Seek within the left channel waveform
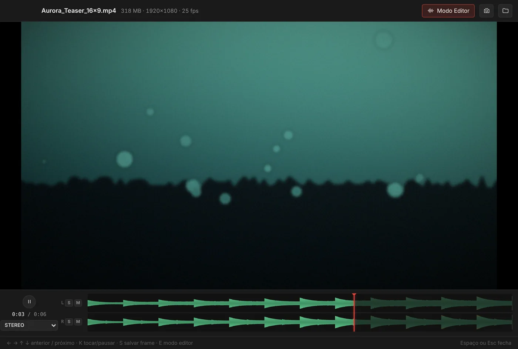 [300, 303]
